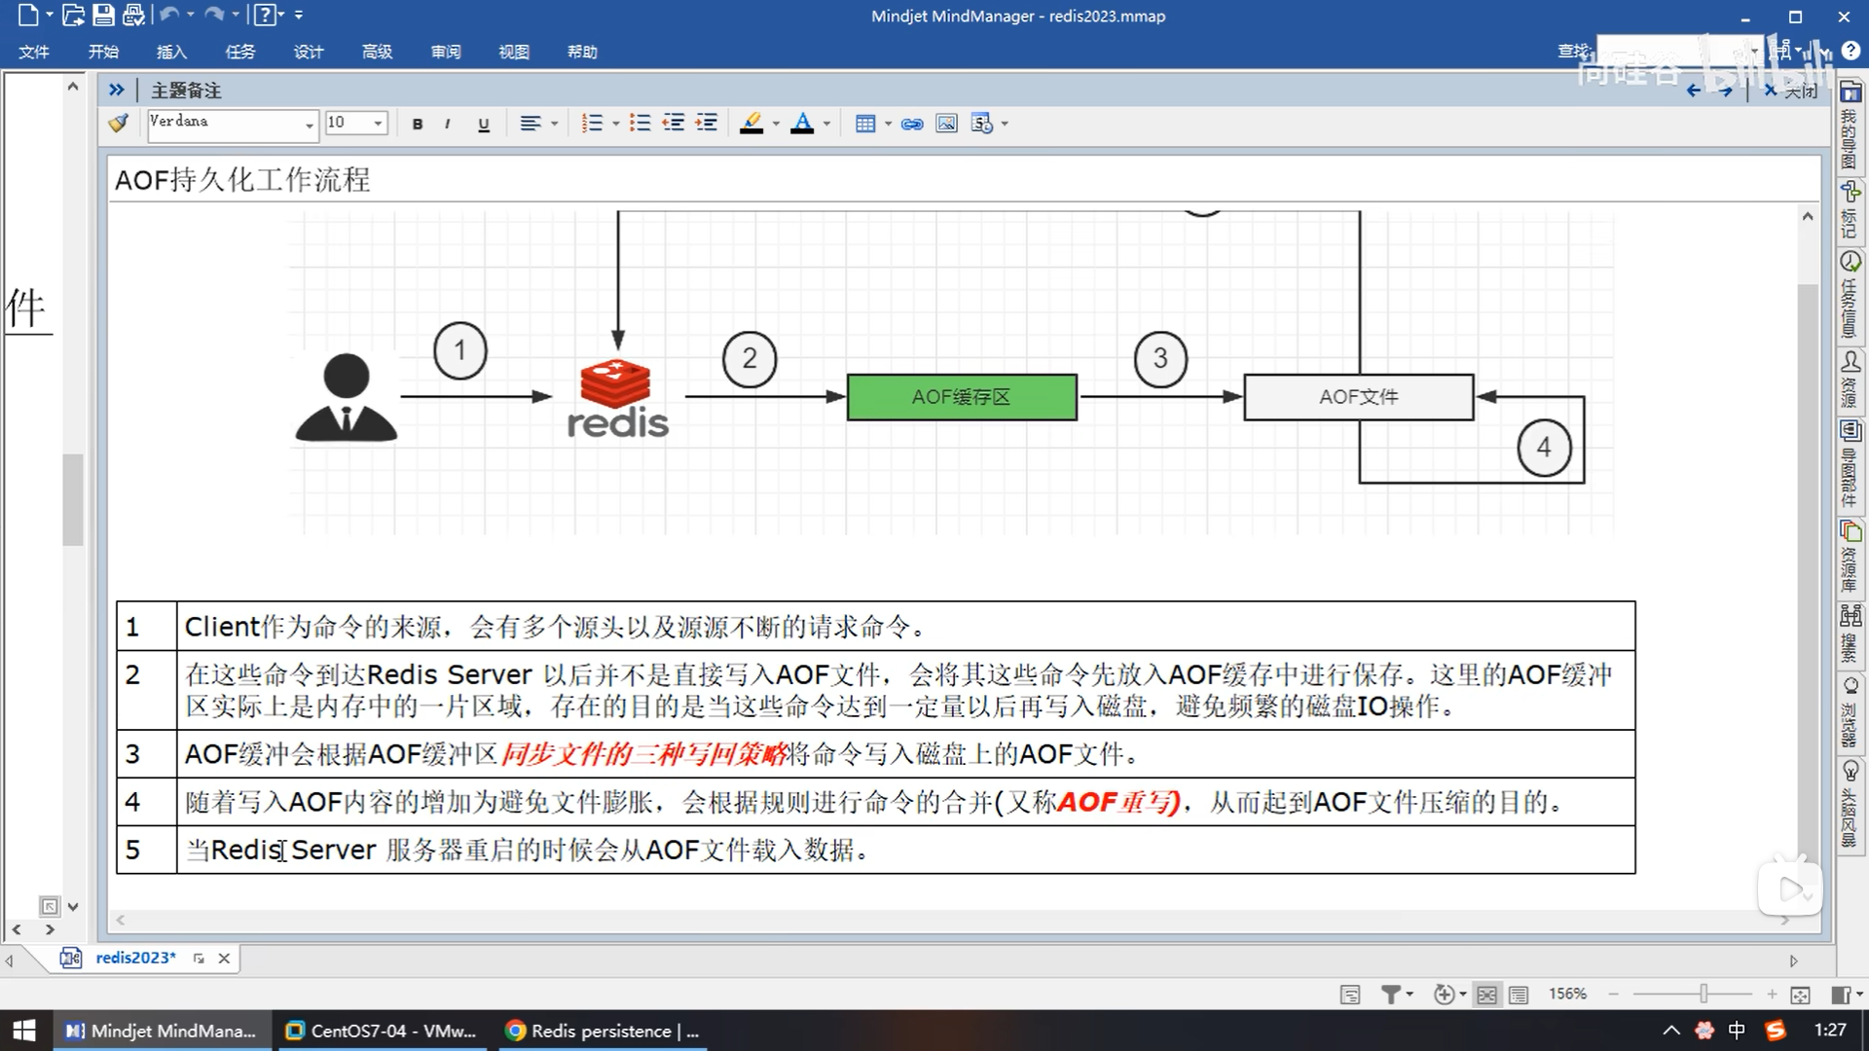Apply bulleted list formatting
1869x1051 pixels.
[x=640, y=124]
